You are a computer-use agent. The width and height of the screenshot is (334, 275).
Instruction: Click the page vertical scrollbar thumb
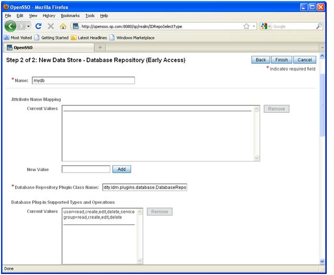tap(322, 105)
